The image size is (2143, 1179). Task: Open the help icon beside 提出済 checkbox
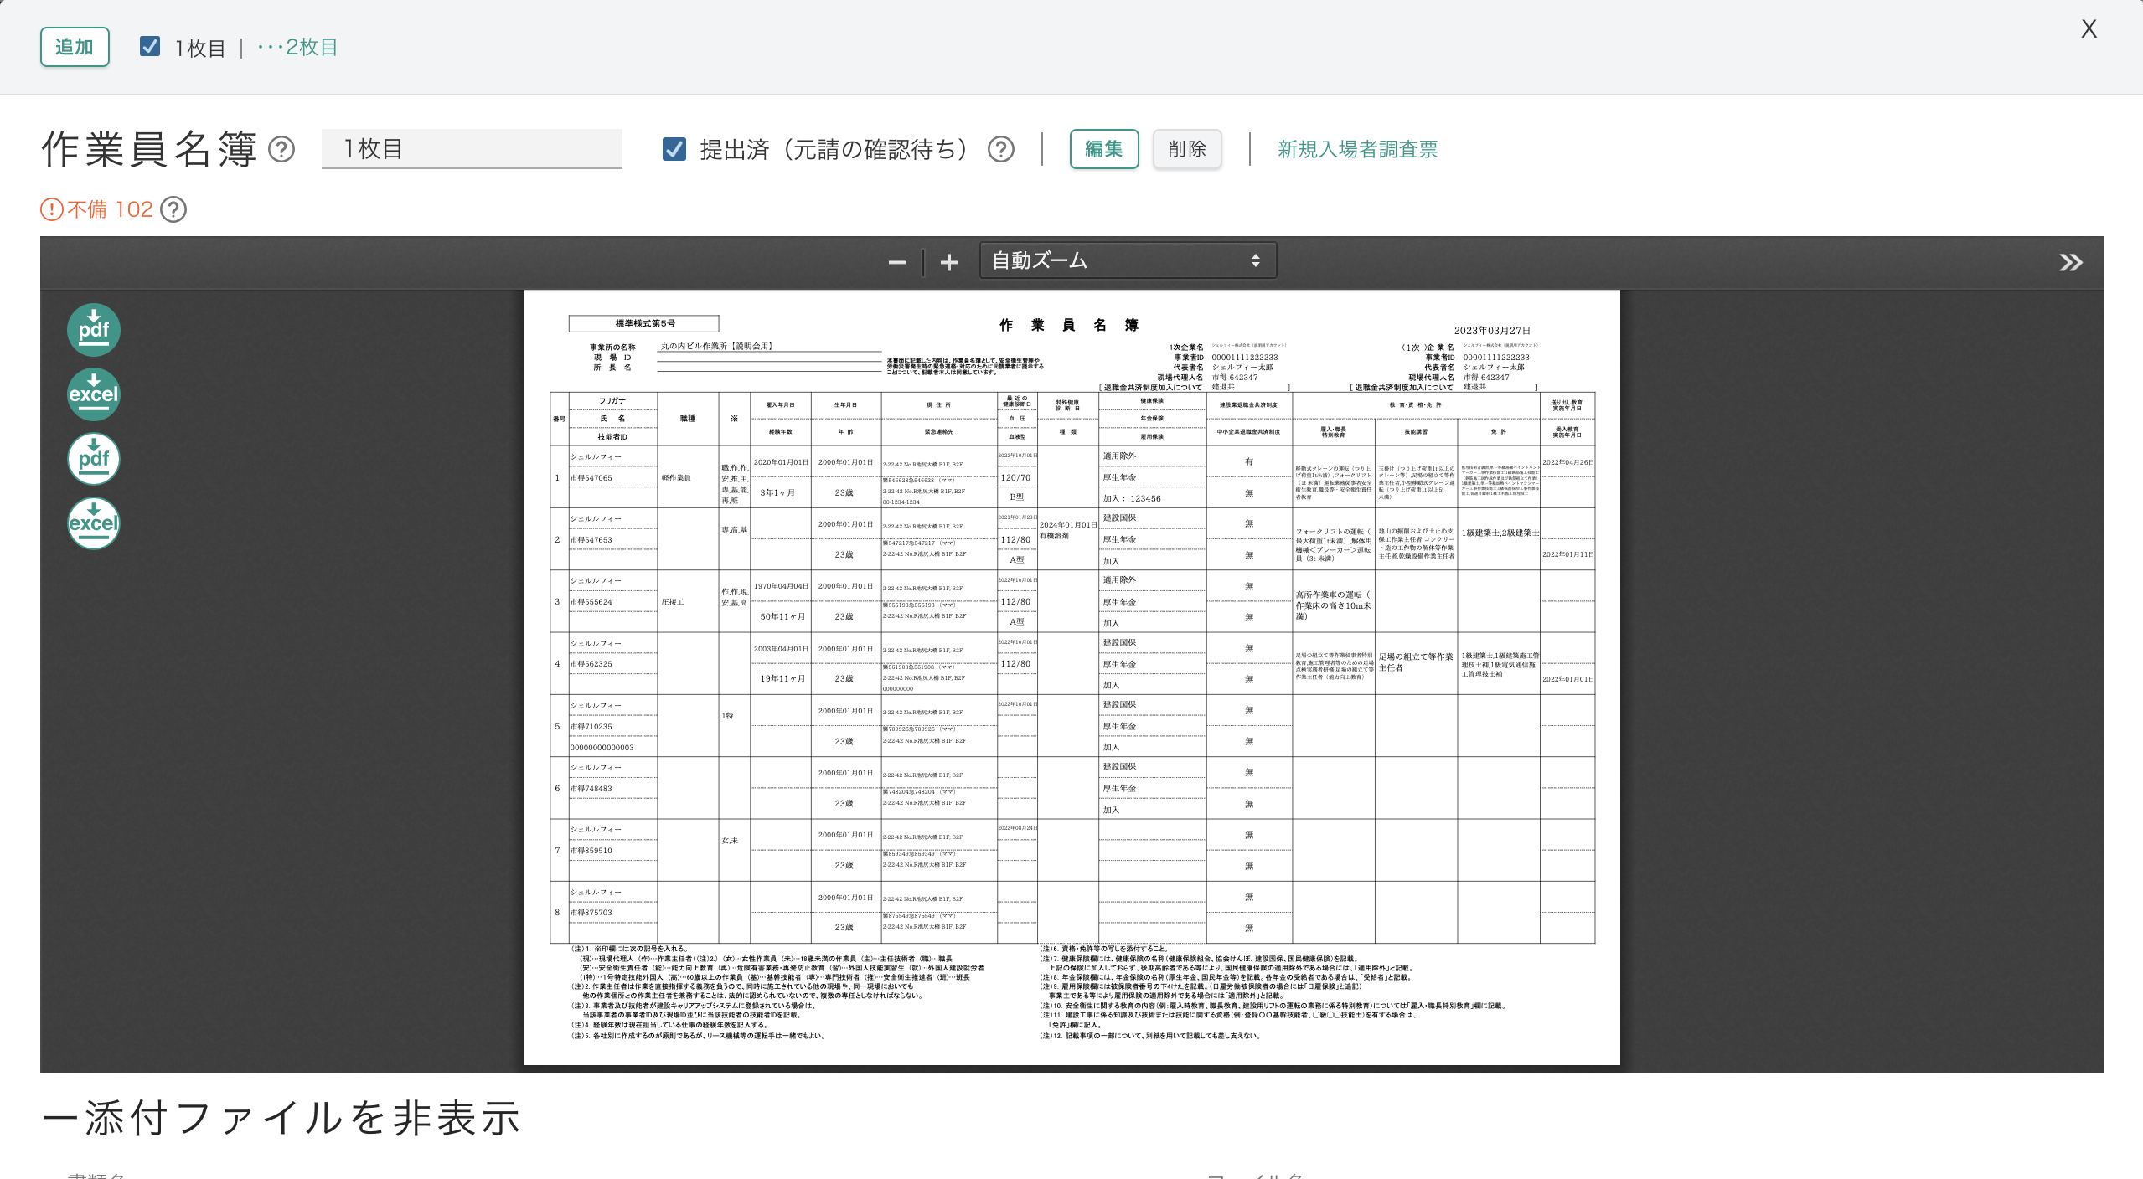[x=1000, y=149]
